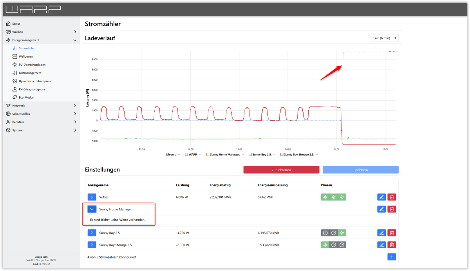Click the 6.395,670 kWh value
This screenshot has height=271, width=470.
click(268, 233)
